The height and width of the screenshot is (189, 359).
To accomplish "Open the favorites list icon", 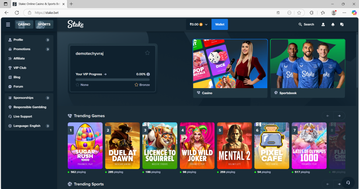I will coord(323,13).
